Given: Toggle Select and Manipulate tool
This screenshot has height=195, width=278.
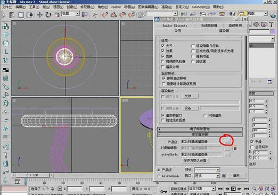Looking at the screenshot, I should (x=95, y=15).
